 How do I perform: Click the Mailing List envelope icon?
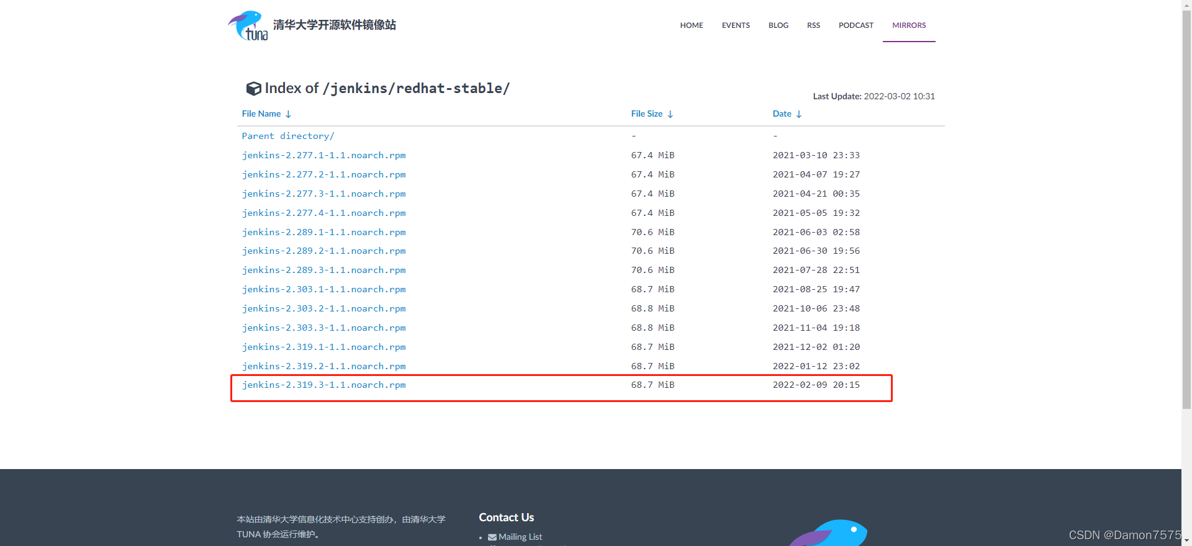pyautogui.click(x=492, y=537)
